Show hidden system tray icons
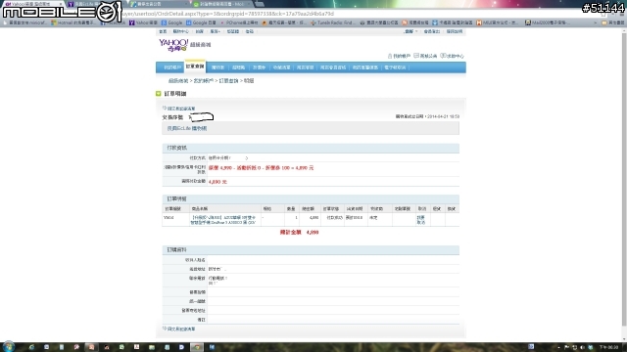The image size is (627, 352). (x=558, y=347)
